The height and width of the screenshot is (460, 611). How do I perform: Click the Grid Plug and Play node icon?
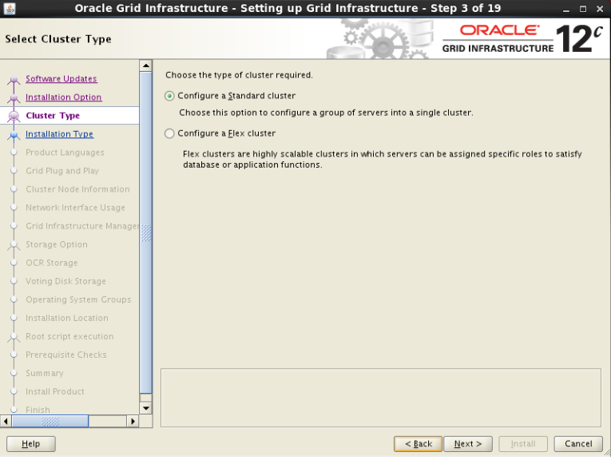tap(14, 171)
